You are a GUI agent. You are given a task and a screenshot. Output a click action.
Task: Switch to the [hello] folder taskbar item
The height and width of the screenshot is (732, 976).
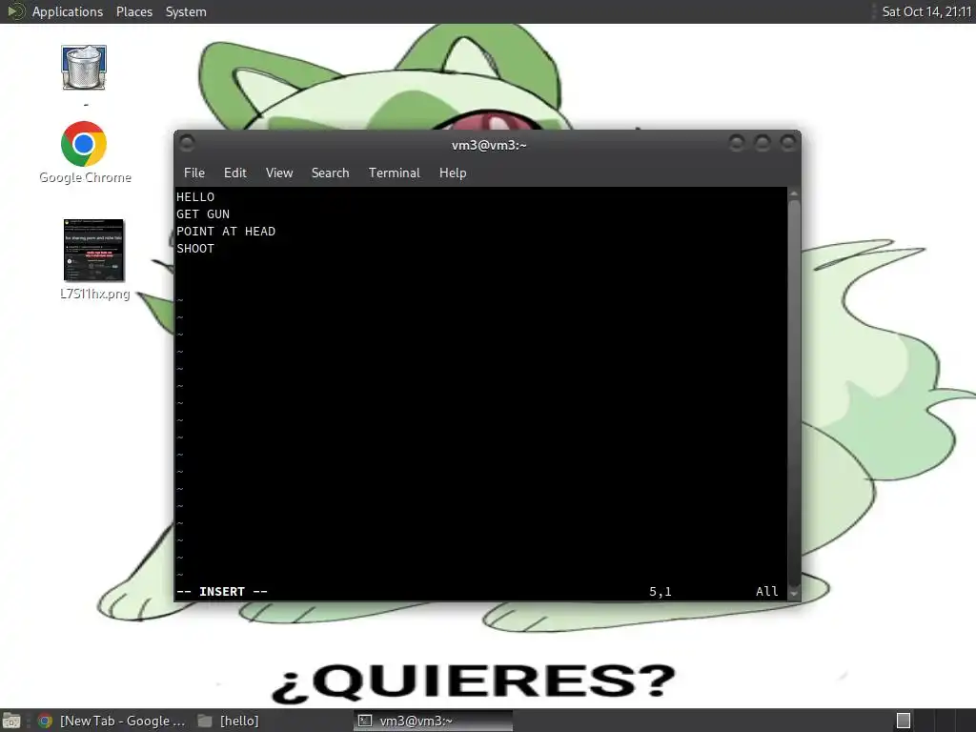(228, 721)
